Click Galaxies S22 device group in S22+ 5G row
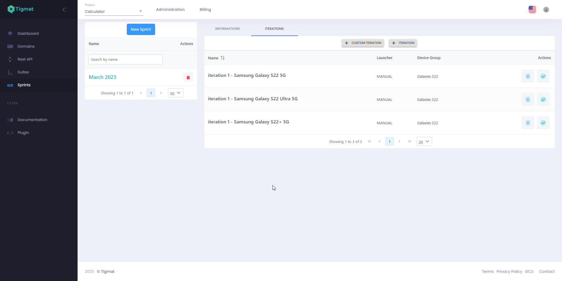The width and height of the screenshot is (562, 281). click(x=428, y=123)
